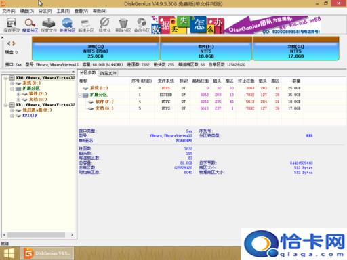
Task: Click the x beside the disk map
Action: pos(2,37)
